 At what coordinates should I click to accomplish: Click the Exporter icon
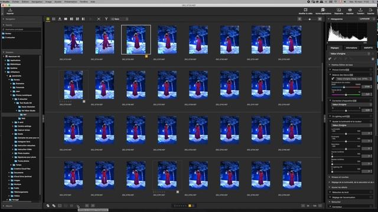pos(371,11)
